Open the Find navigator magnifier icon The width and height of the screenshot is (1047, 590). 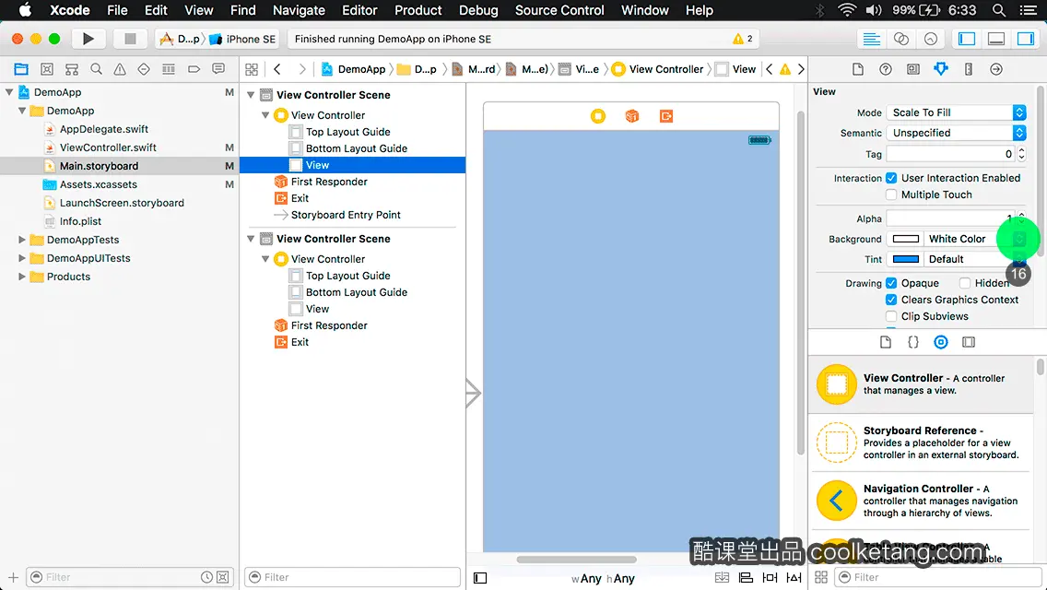click(x=96, y=69)
